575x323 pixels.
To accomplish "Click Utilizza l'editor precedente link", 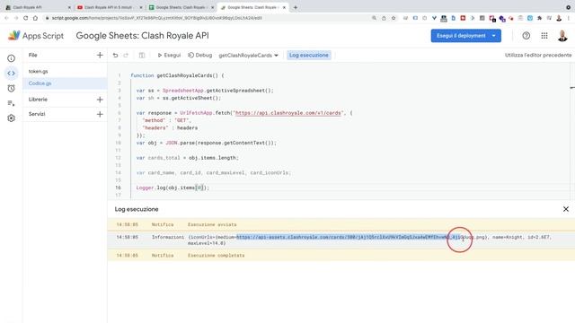I will point(538,55).
